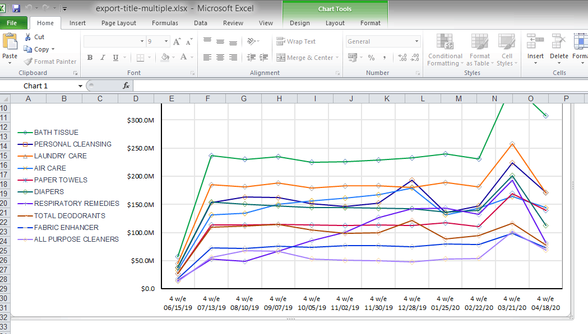Open the Design tab under Chart Tools
Image resolution: width=588 pixels, height=334 pixels.
coord(299,23)
